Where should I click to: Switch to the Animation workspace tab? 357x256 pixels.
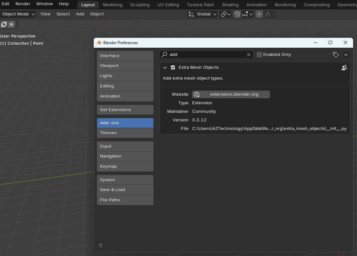pyautogui.click(x=256, y=5)
